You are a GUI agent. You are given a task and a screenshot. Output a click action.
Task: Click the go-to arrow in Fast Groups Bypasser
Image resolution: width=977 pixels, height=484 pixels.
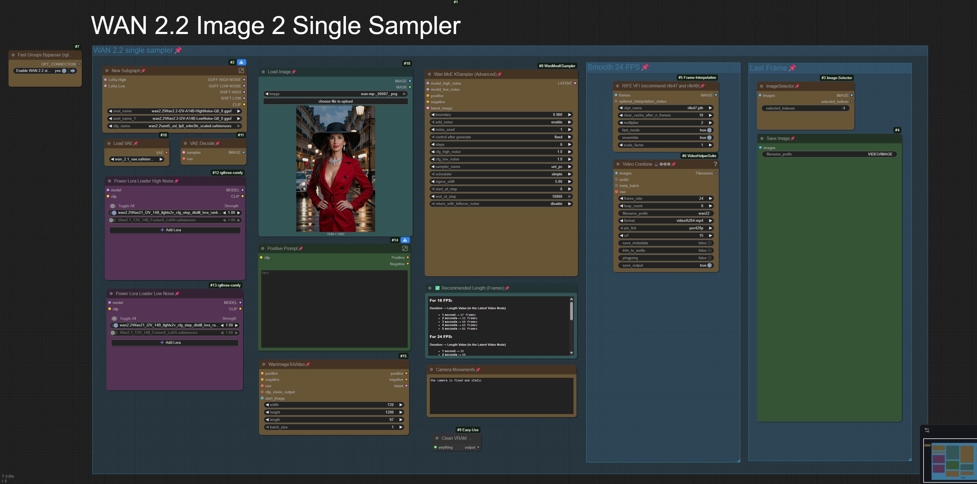[73, 71]
